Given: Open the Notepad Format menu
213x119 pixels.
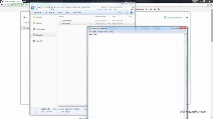Looking at the screenshot, I should tap(100, 32).
